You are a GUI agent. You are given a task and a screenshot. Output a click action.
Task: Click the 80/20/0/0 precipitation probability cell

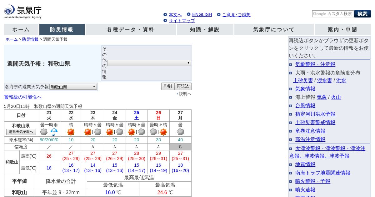click(x=49, y=140)
